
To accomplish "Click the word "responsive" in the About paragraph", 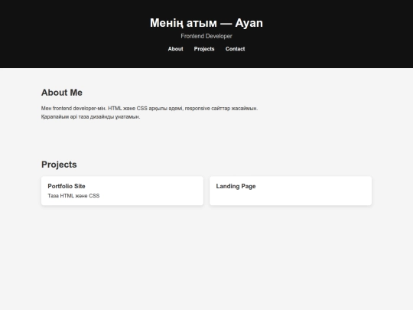I will [197, 109].
